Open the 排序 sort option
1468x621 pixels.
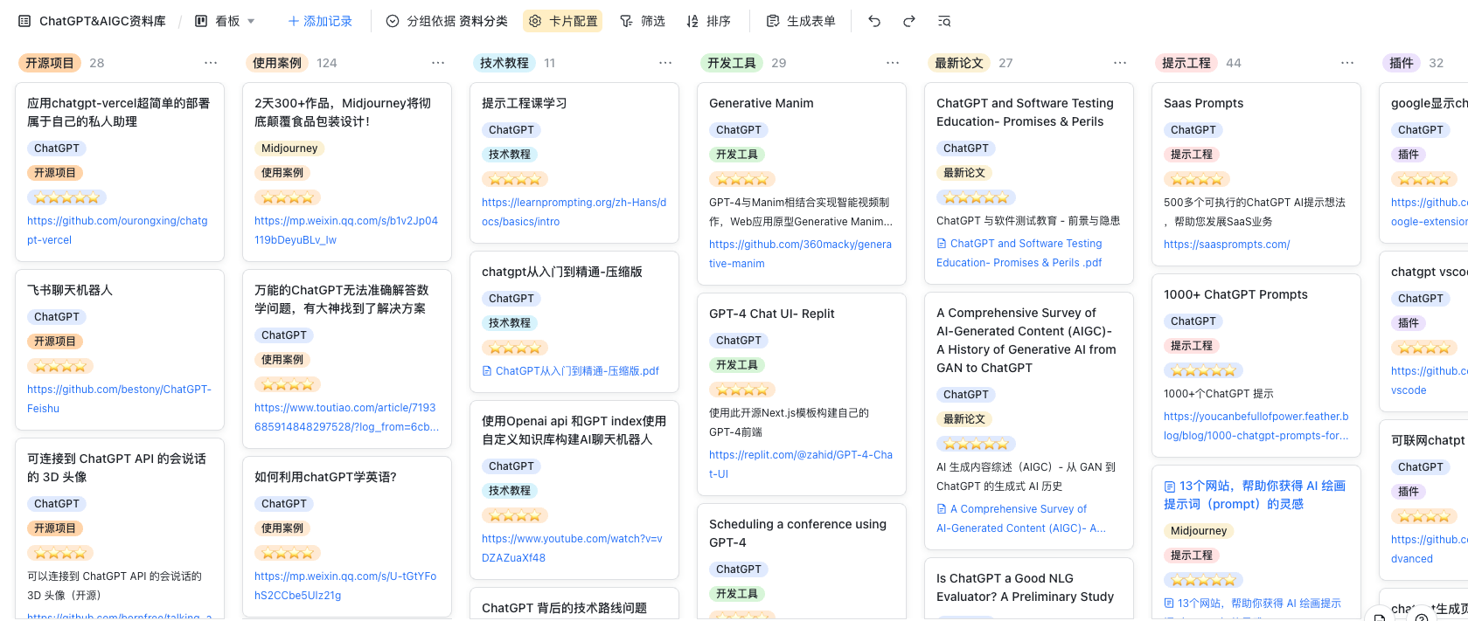(x=708, y=21)
